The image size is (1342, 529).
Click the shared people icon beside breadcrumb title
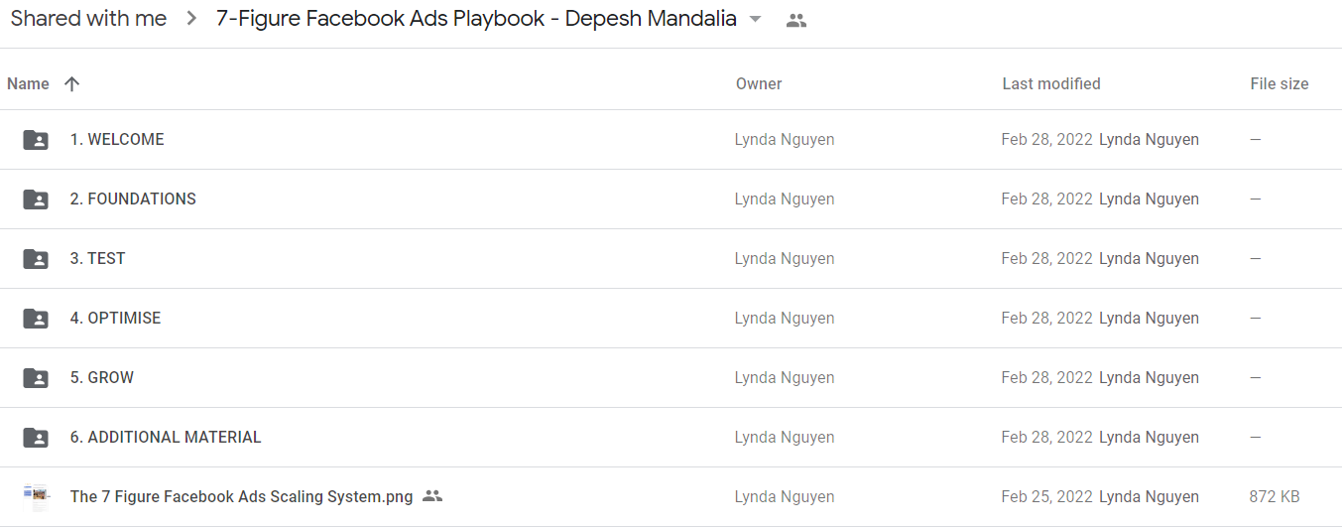pyautogui.click(x=795, y=20)
